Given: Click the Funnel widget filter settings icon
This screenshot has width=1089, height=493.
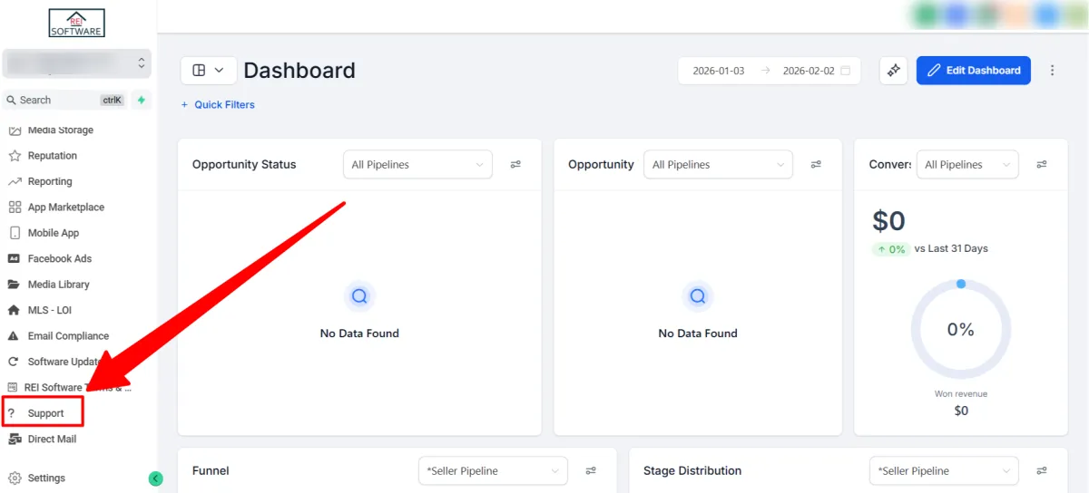Looking at the screenshot, I should tap(591, 471).
